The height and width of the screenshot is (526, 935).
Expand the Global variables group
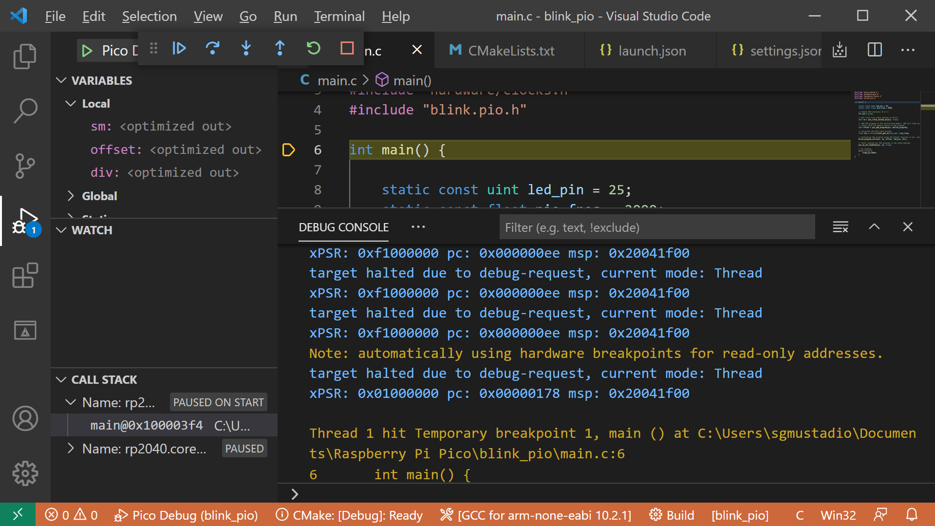click(72, 196)
